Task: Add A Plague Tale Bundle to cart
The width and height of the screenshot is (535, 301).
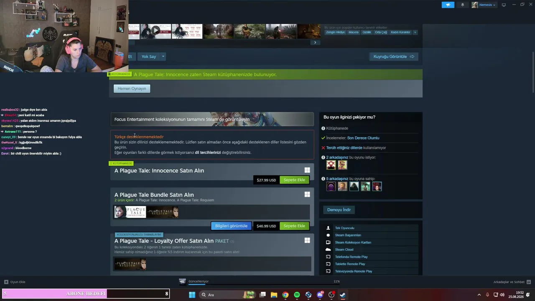Action: coord(294,226)
